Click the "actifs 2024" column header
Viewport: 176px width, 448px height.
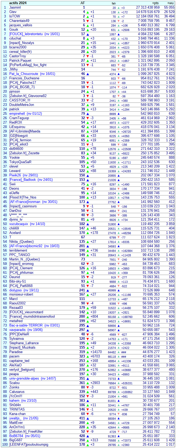click(x=18, y=3)
